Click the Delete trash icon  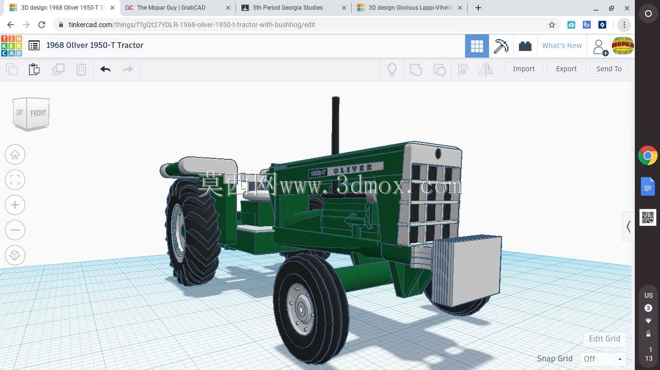[x=81, y=69]
